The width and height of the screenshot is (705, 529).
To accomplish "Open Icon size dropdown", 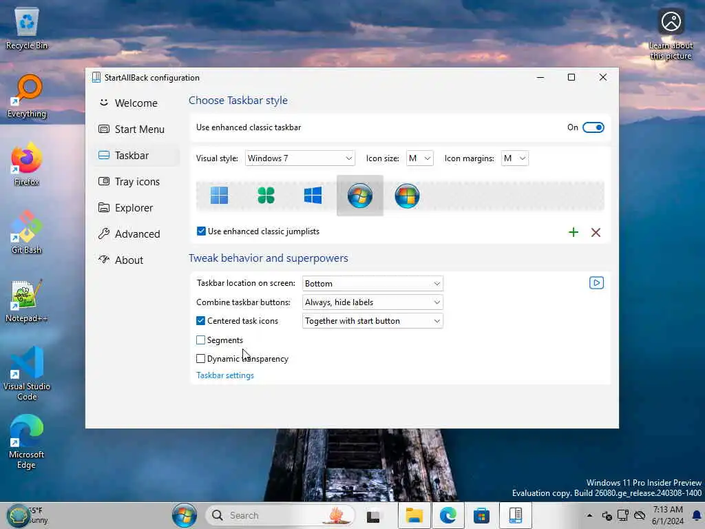I will click(x=419, y=158).
